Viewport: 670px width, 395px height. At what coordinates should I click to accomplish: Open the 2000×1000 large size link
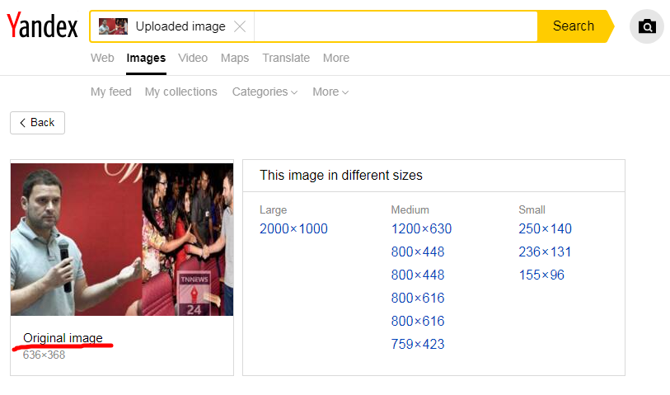(293, 228)
